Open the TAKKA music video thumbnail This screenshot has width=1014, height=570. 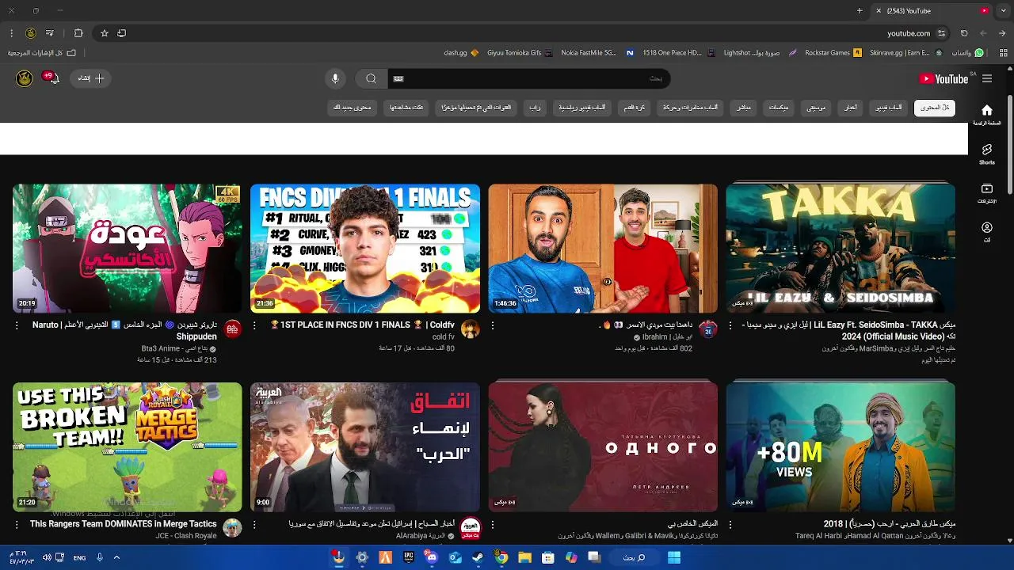(x=841, y=249)
